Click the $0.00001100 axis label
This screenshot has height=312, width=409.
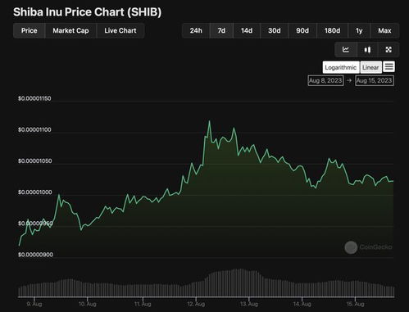[34, 129]
